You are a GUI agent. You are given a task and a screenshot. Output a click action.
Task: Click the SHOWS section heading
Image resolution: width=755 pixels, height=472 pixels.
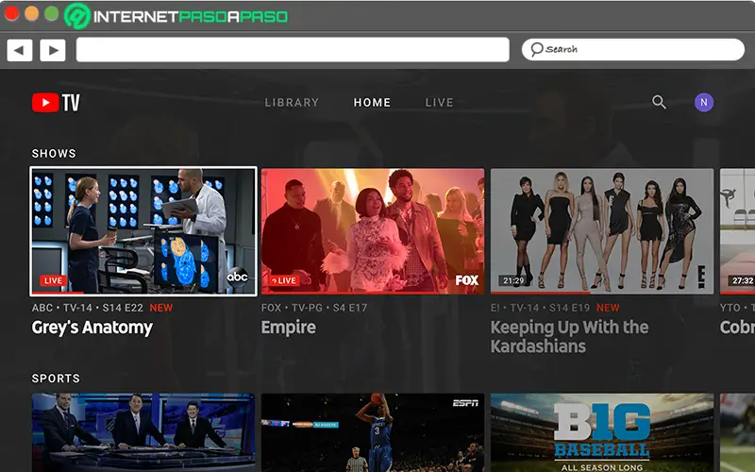tap(54, 153)
